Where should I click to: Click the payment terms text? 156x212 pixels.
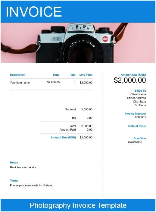[x=31, y=185]
